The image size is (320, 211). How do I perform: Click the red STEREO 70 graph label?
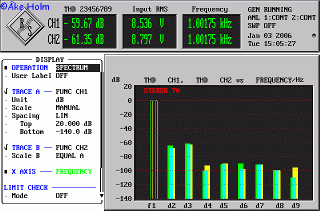click(161, 90)
